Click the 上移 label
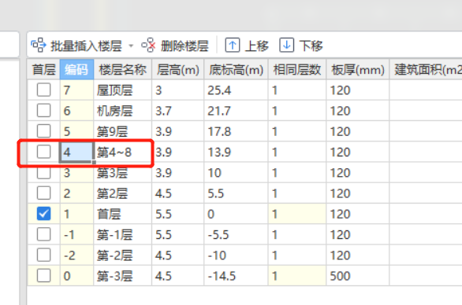 tap(256, 46)
